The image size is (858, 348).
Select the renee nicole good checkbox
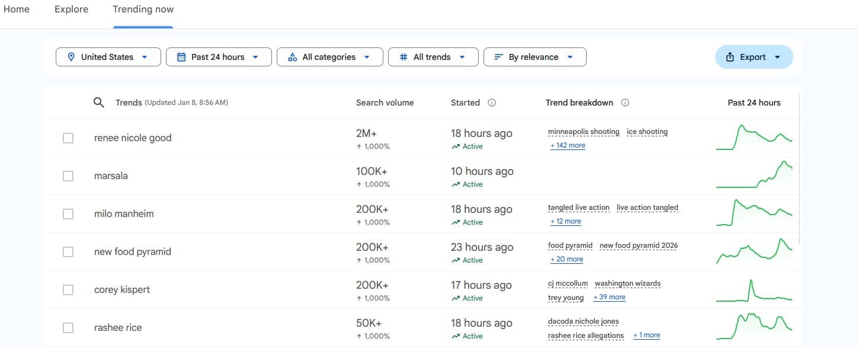(x=68, y=138)
